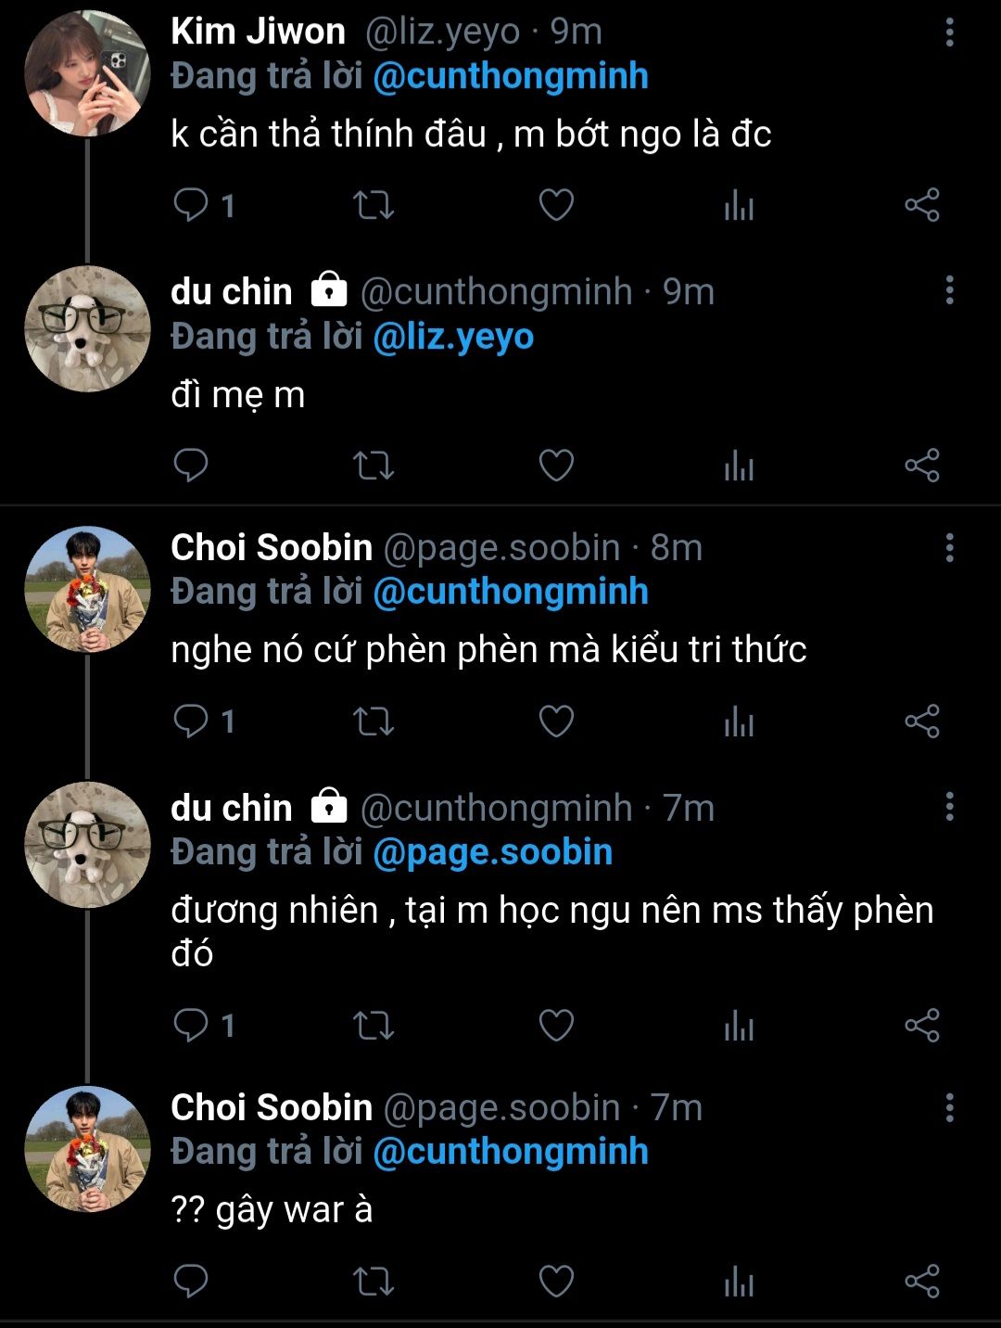
Task: Open Choi Soobin's profile from 8m tweet name
Action: coord(272,548)
